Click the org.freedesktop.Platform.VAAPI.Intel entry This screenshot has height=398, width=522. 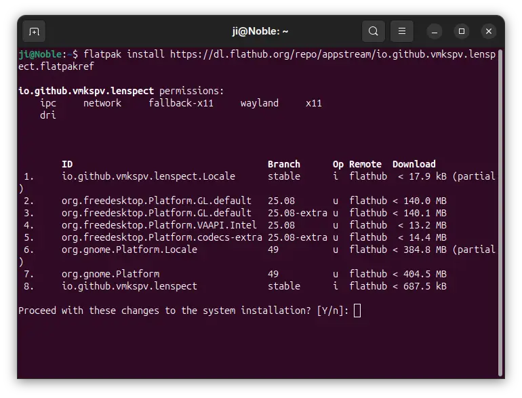click(156, 225)
